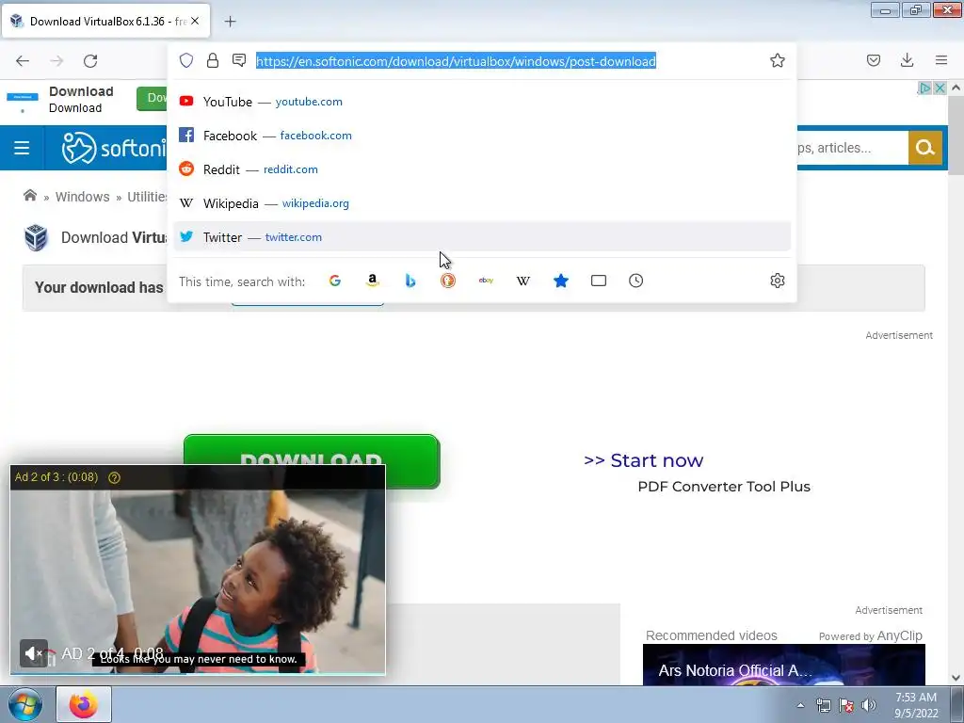The width and height of the screenshot is (964, 723).
Task: Search this time with Google
Action: (335, 281)
